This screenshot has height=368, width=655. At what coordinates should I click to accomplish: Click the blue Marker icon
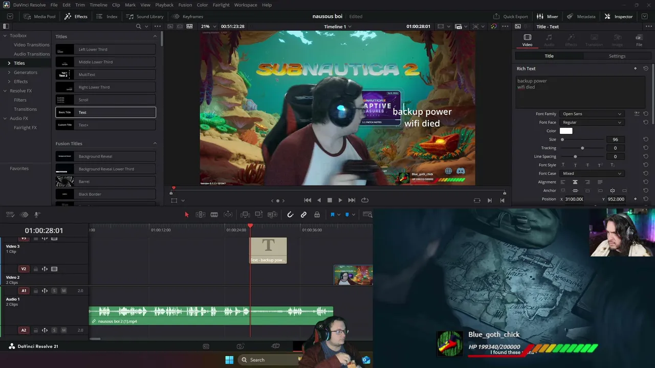(x=347, y=215)
